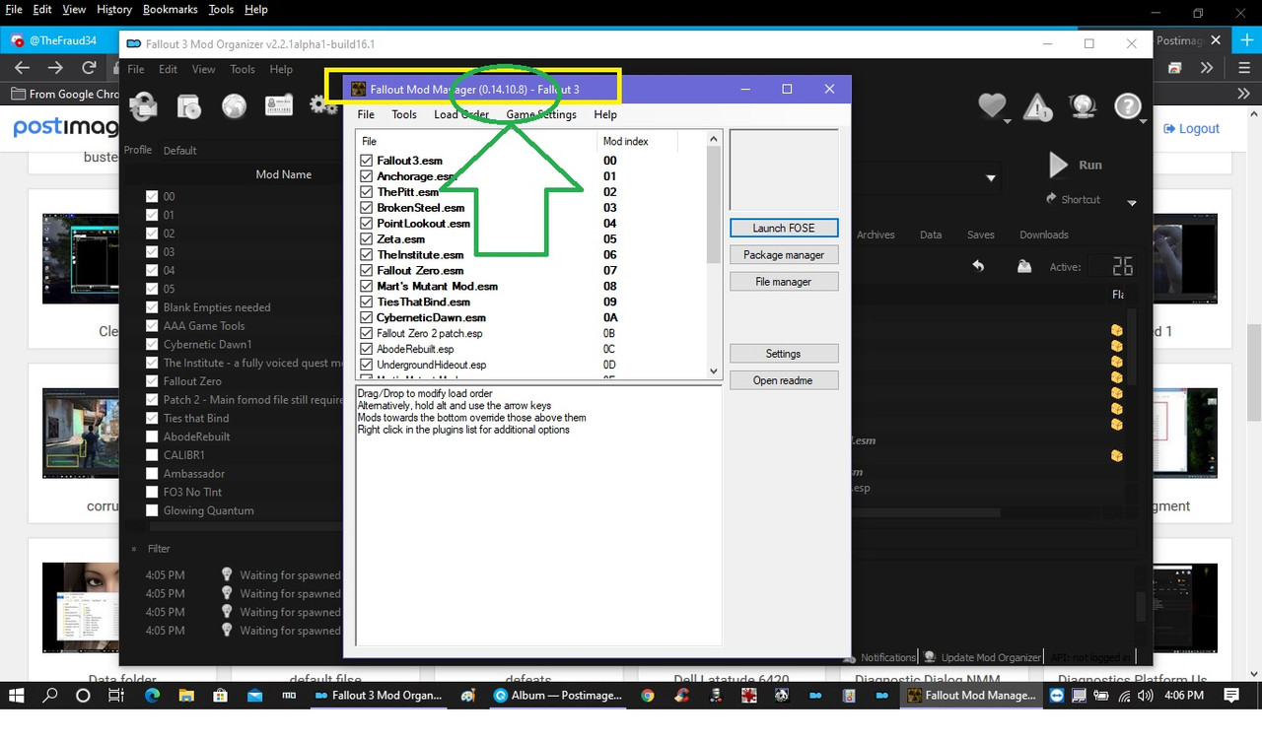The image size is (1262, 739).
Task: Disable Zeta.esm plugin checkbox
Action: tap(367, 239)
